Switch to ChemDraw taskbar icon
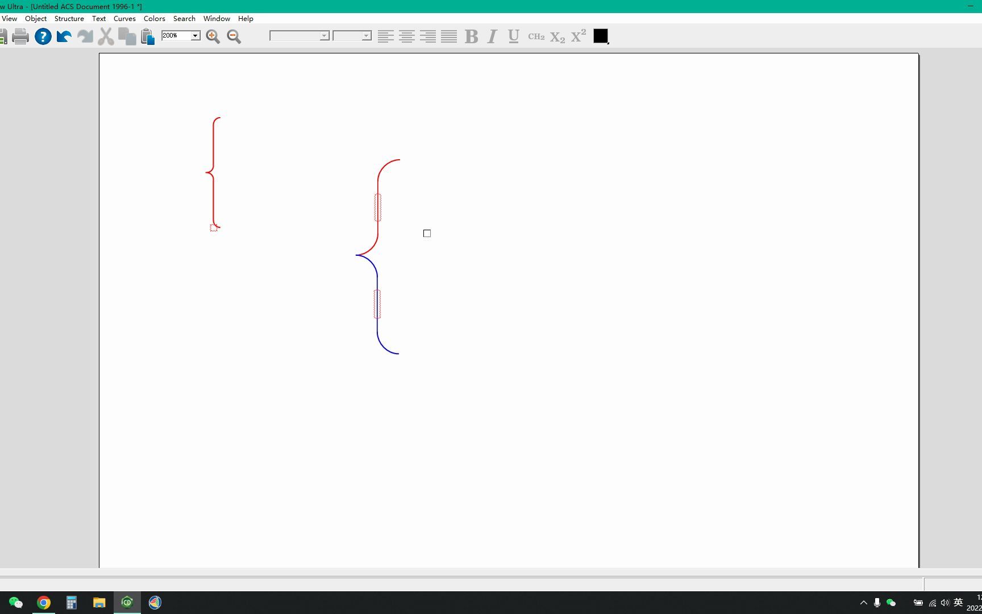This screenshot has height=614, width=982. 127,602
